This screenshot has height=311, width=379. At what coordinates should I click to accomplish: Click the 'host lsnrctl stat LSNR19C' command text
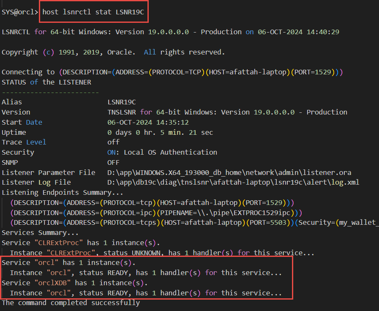pyautogui.click(x=93, y=12)
